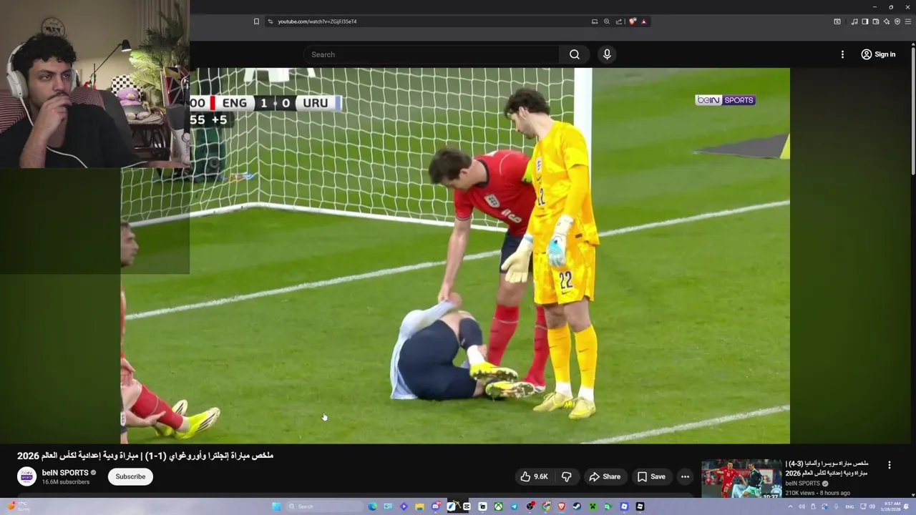Share the video

click(605, 476)
